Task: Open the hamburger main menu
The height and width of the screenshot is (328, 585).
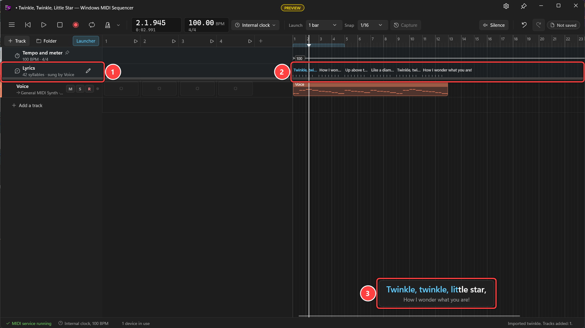Action: tap(12, 25)
